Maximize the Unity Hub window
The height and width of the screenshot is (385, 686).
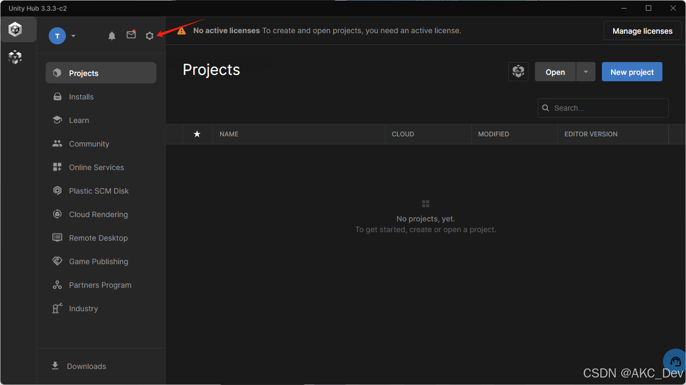pyautogui.click(x=649, y=8)
